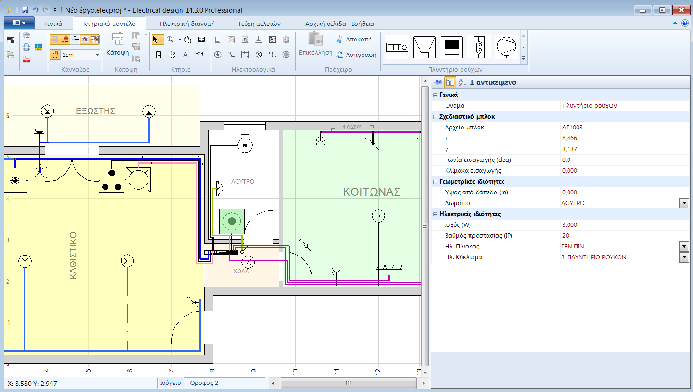
Task: Open the Δωμάτιο dropdown showing ΛΟΥΤΡΟ
Action: (x=685, y=203)
